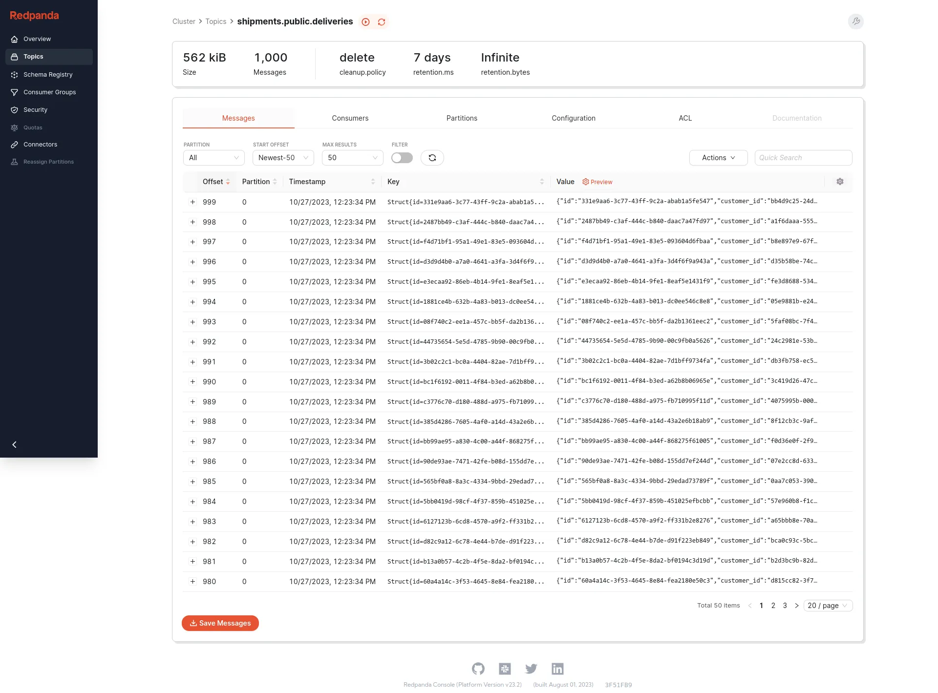
Task: Click the Save Messages button
Action: click(220, 623)
